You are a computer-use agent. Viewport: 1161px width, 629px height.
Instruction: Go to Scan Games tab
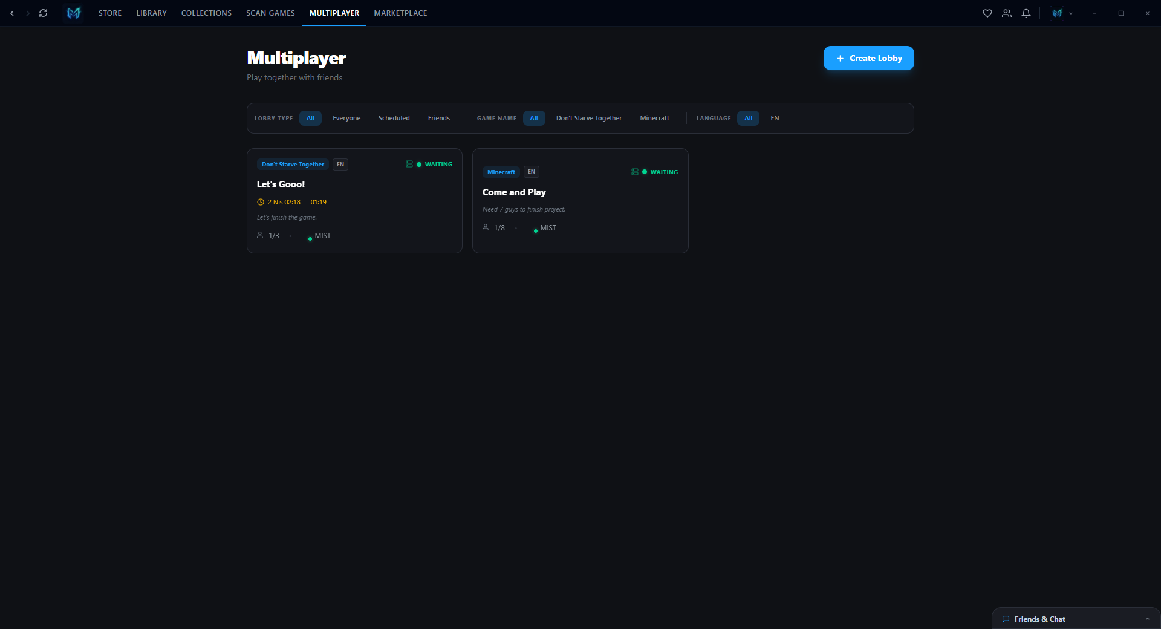(270, 13)
